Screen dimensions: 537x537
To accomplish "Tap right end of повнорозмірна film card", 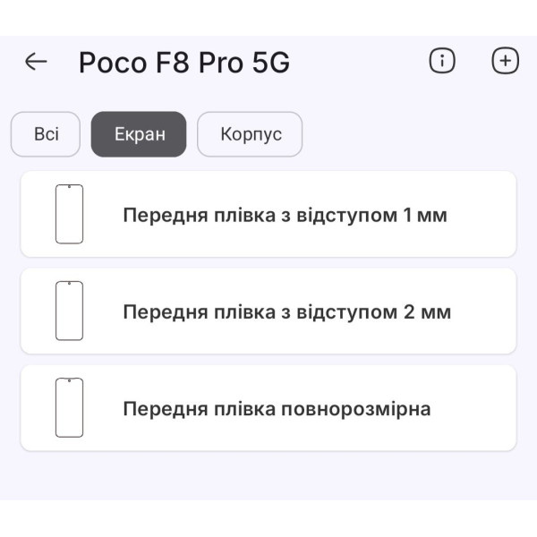I will pos(488,408).
